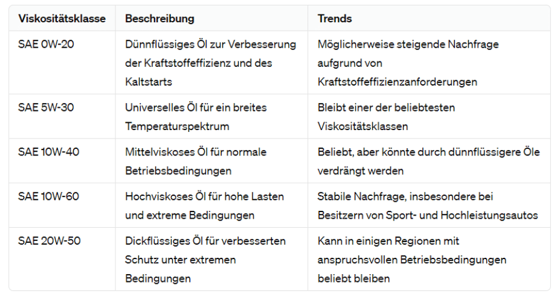Click the Kann in einigen Regionen trend
Viewport: 560px width, 297px height.
coord(412,260)
